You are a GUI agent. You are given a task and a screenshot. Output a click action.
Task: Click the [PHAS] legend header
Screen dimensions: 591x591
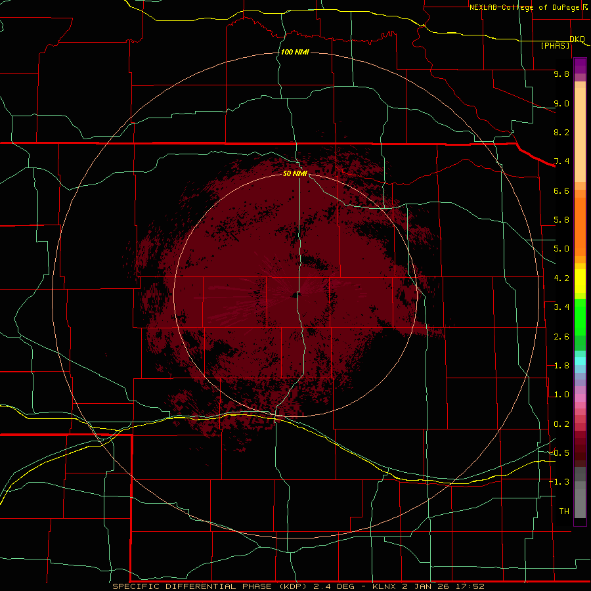[x=556, y=45]
